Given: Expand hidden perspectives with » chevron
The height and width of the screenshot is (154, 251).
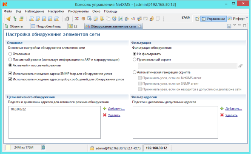Looking at the screenshot, I should [x=247, y=17].
